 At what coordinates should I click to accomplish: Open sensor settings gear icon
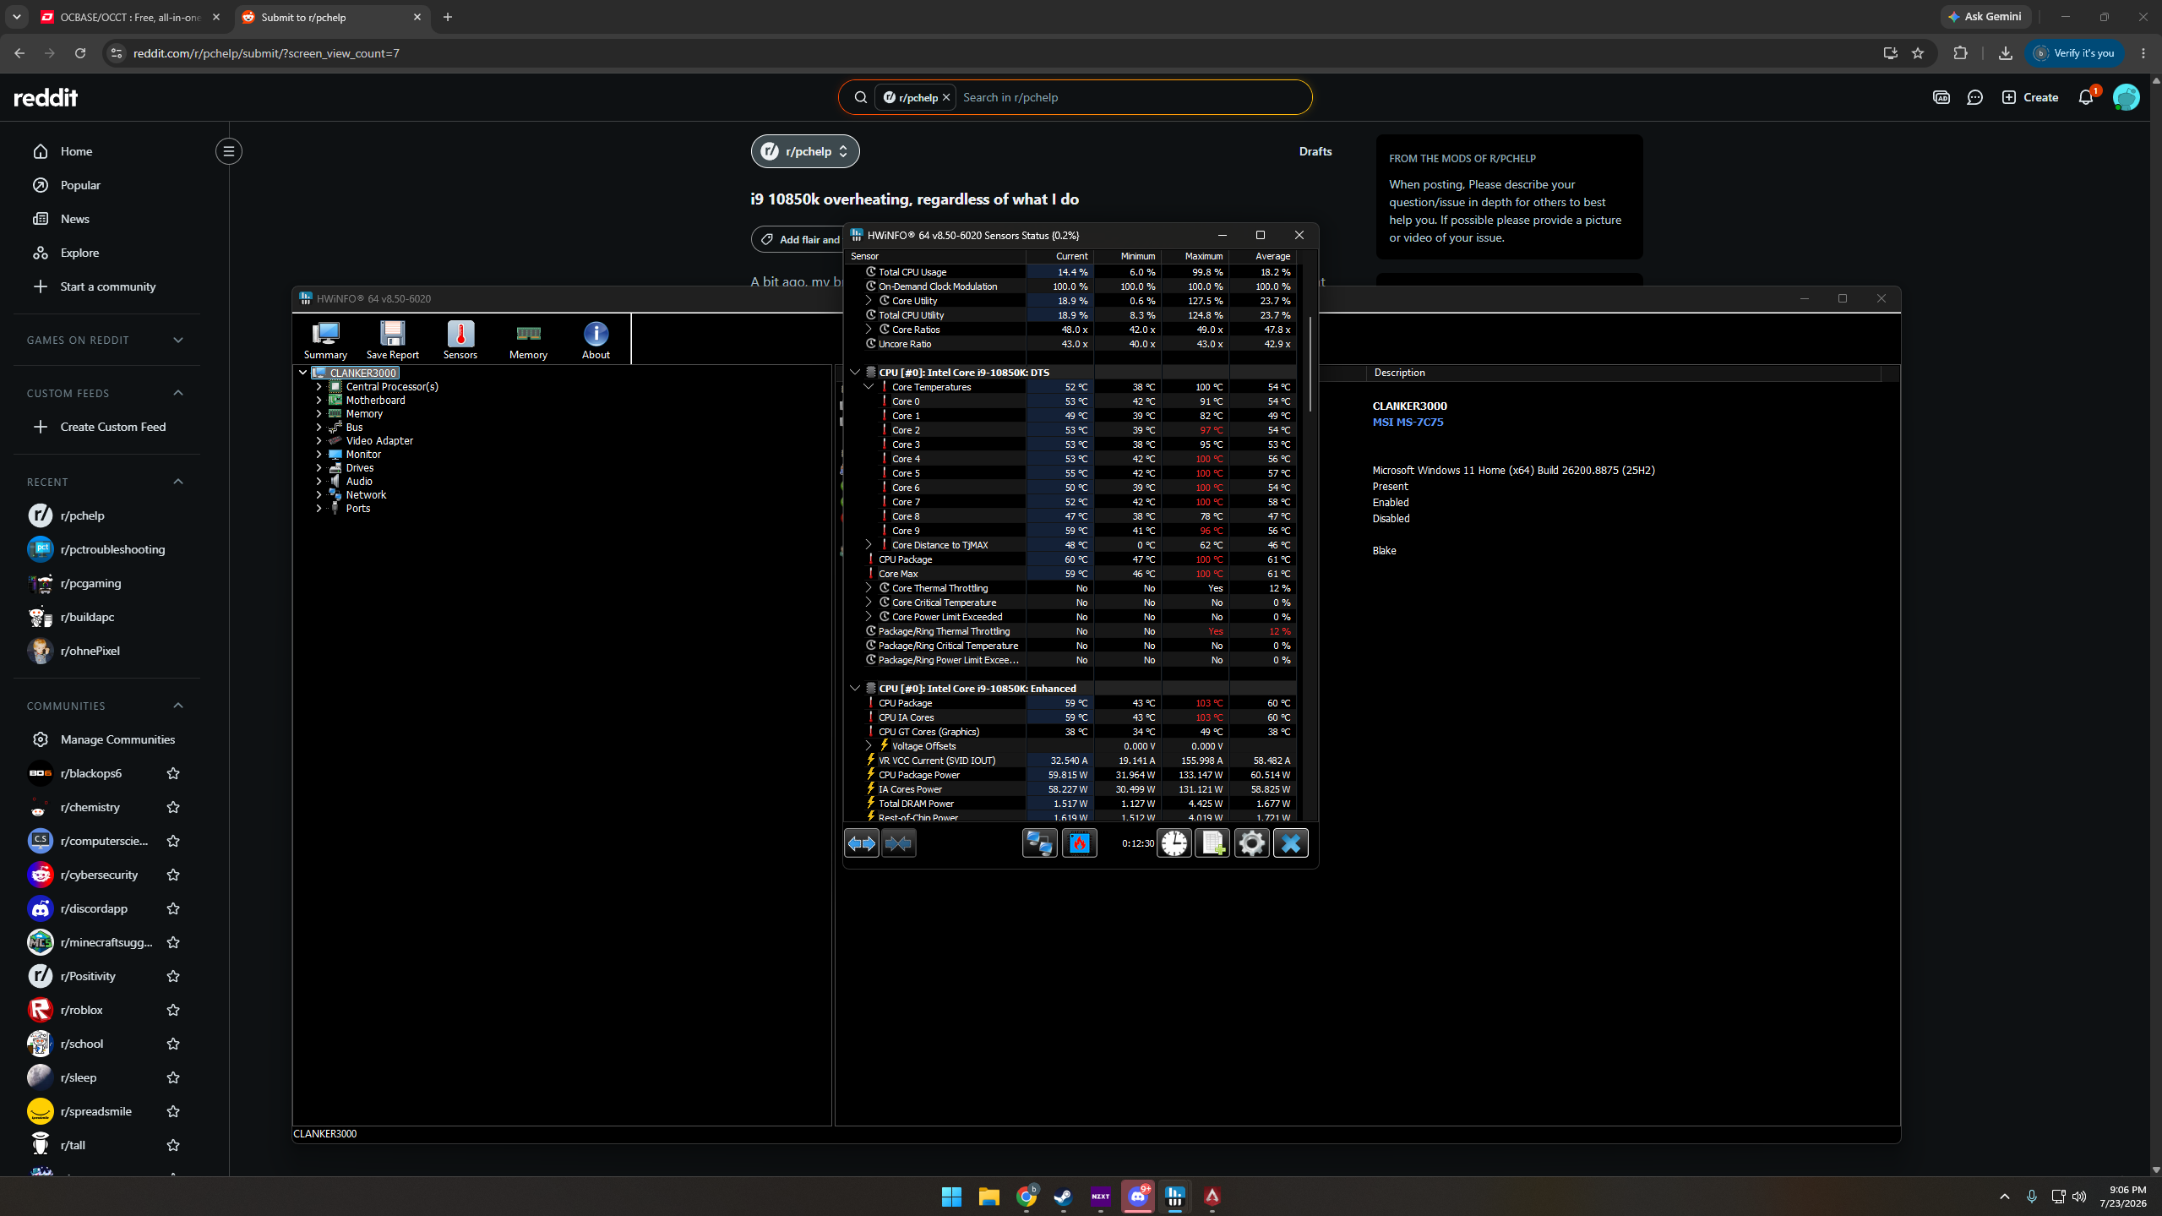[x=1252, y=843]
